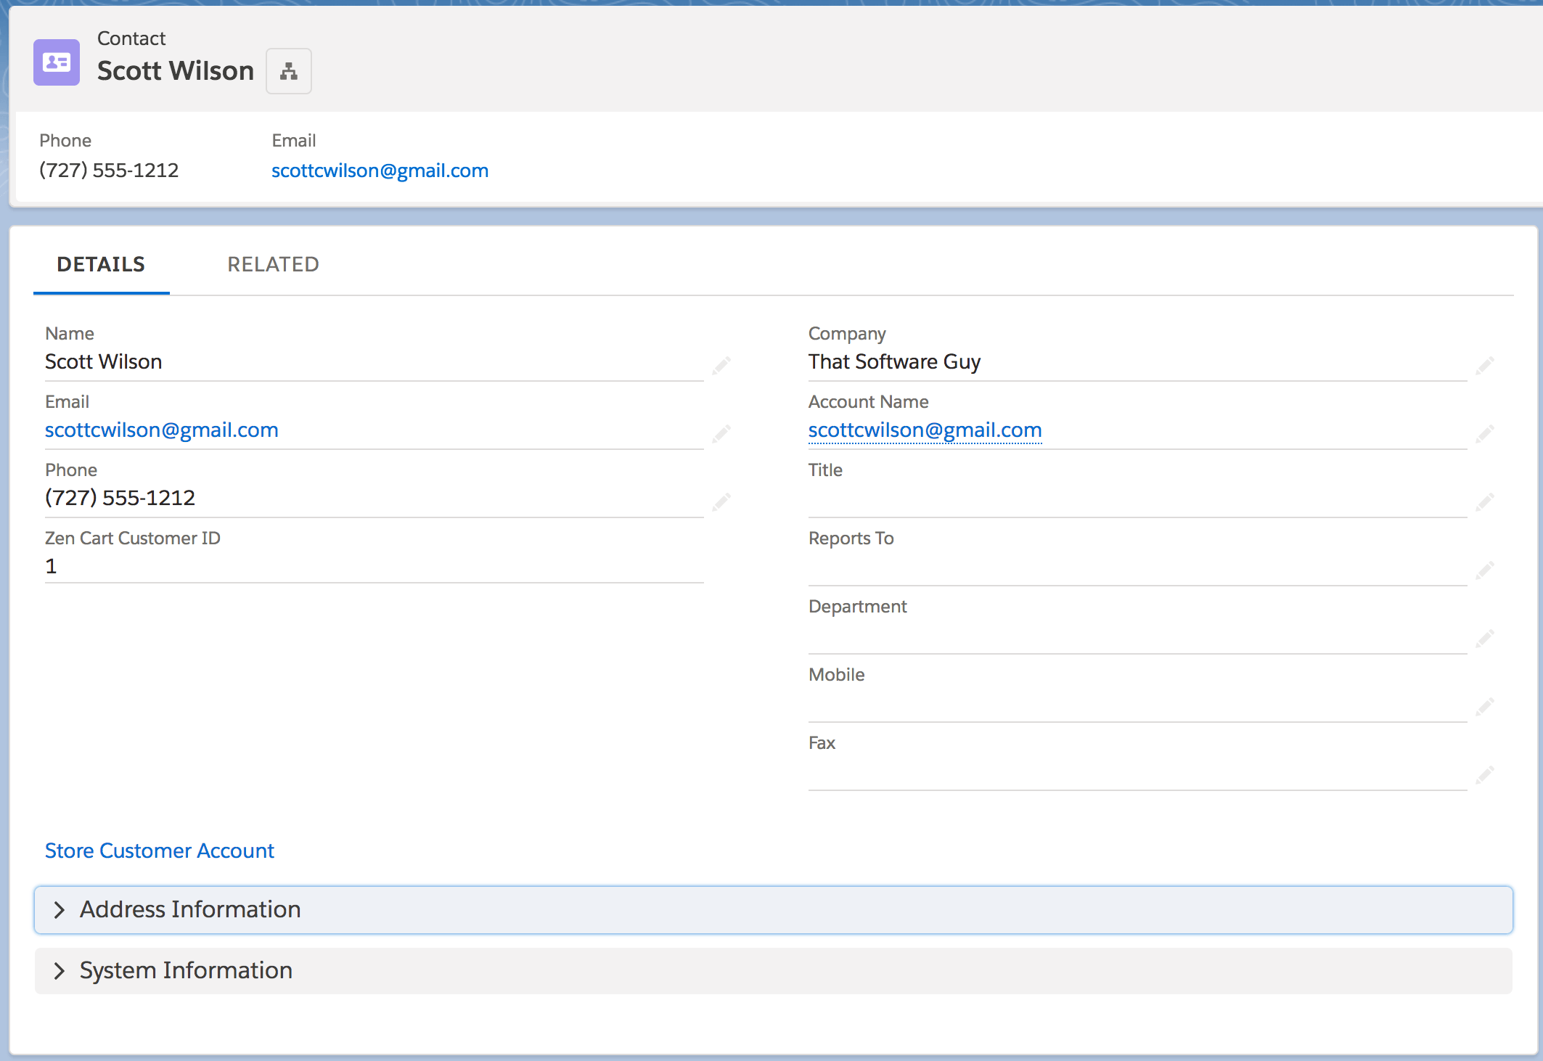Edit the Account Name pencil icon
1543x1061 pixels.
pyautogui.click(x=1485, y=434)
